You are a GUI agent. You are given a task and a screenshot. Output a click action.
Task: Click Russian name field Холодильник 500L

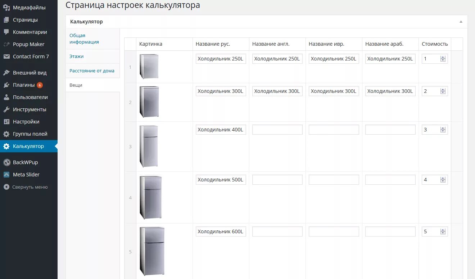(x=221, y=180)
